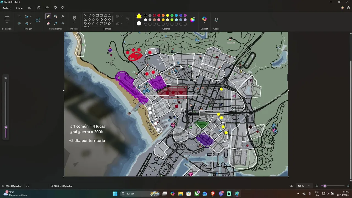Select secondary color (Color 2) white
352x198 pixels.
(139, 23)
